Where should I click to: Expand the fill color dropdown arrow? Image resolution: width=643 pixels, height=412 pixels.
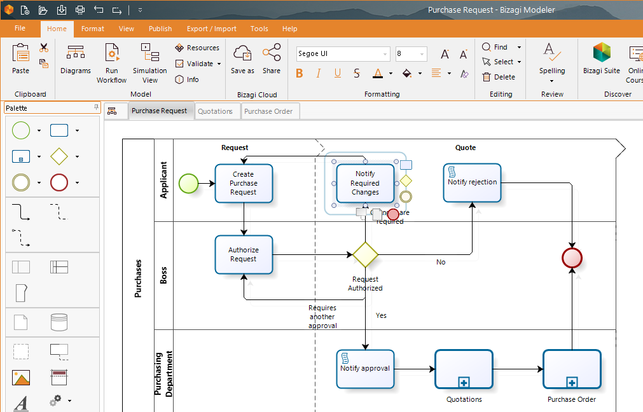420,74
